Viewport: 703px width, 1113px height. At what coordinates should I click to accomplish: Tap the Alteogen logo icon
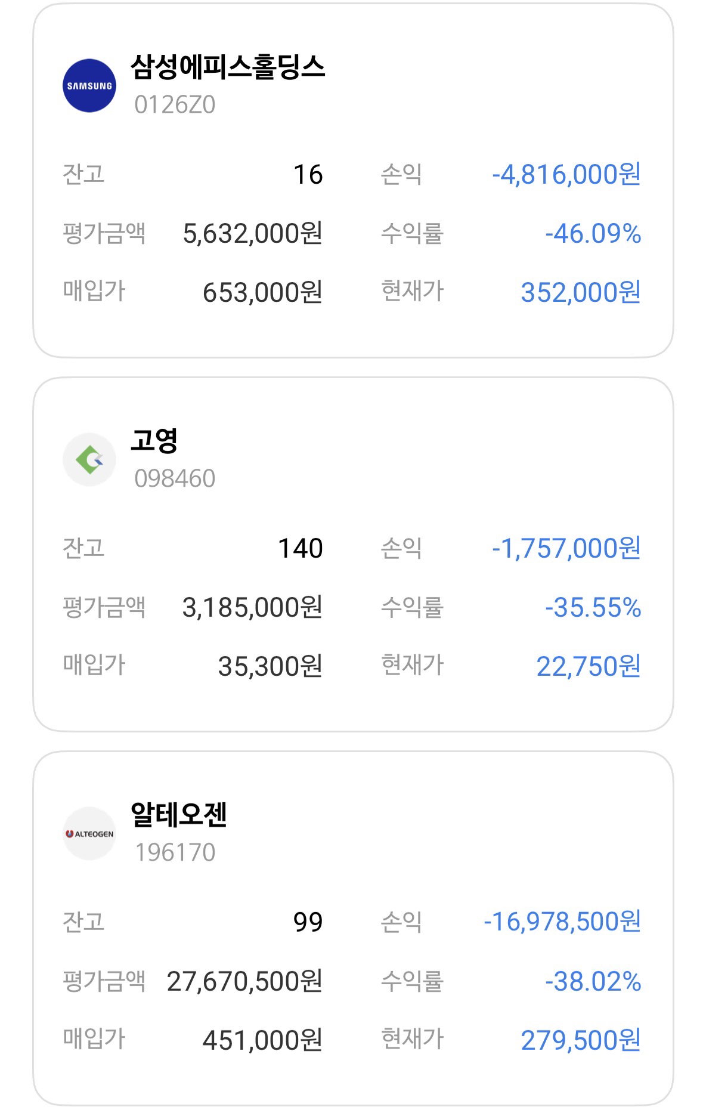pos(89,833)
